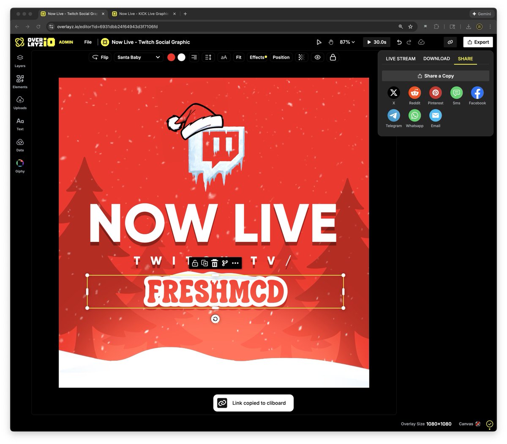The height and width of the screenshot is (444, 507).
Task: Play the 30.0s preview
Action: [376, 42]
